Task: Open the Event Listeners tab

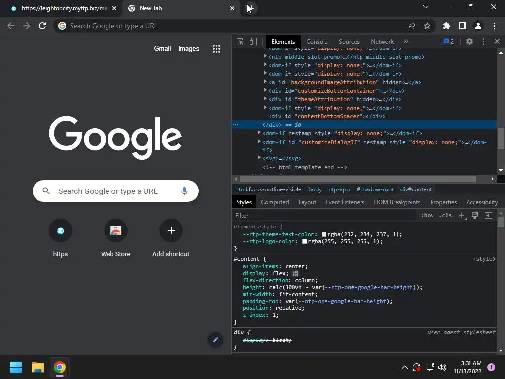Action: tap(345, 202)
